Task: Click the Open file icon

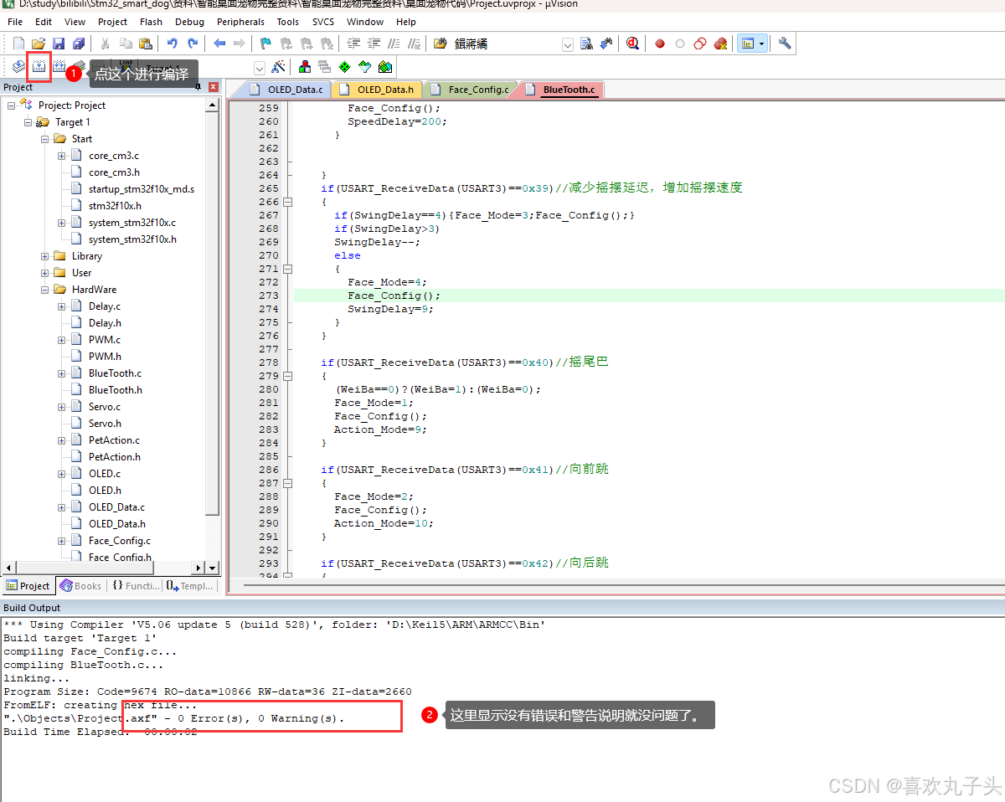Action: pos(39,44)
